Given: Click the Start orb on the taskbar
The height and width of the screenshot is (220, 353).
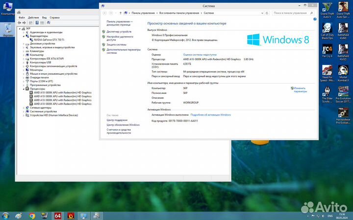Looking at the screenshot, I should click(5, 216).
